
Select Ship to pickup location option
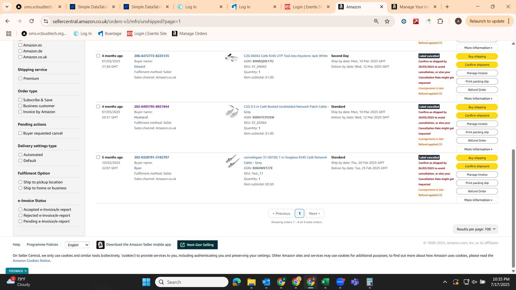pos(20,182)
